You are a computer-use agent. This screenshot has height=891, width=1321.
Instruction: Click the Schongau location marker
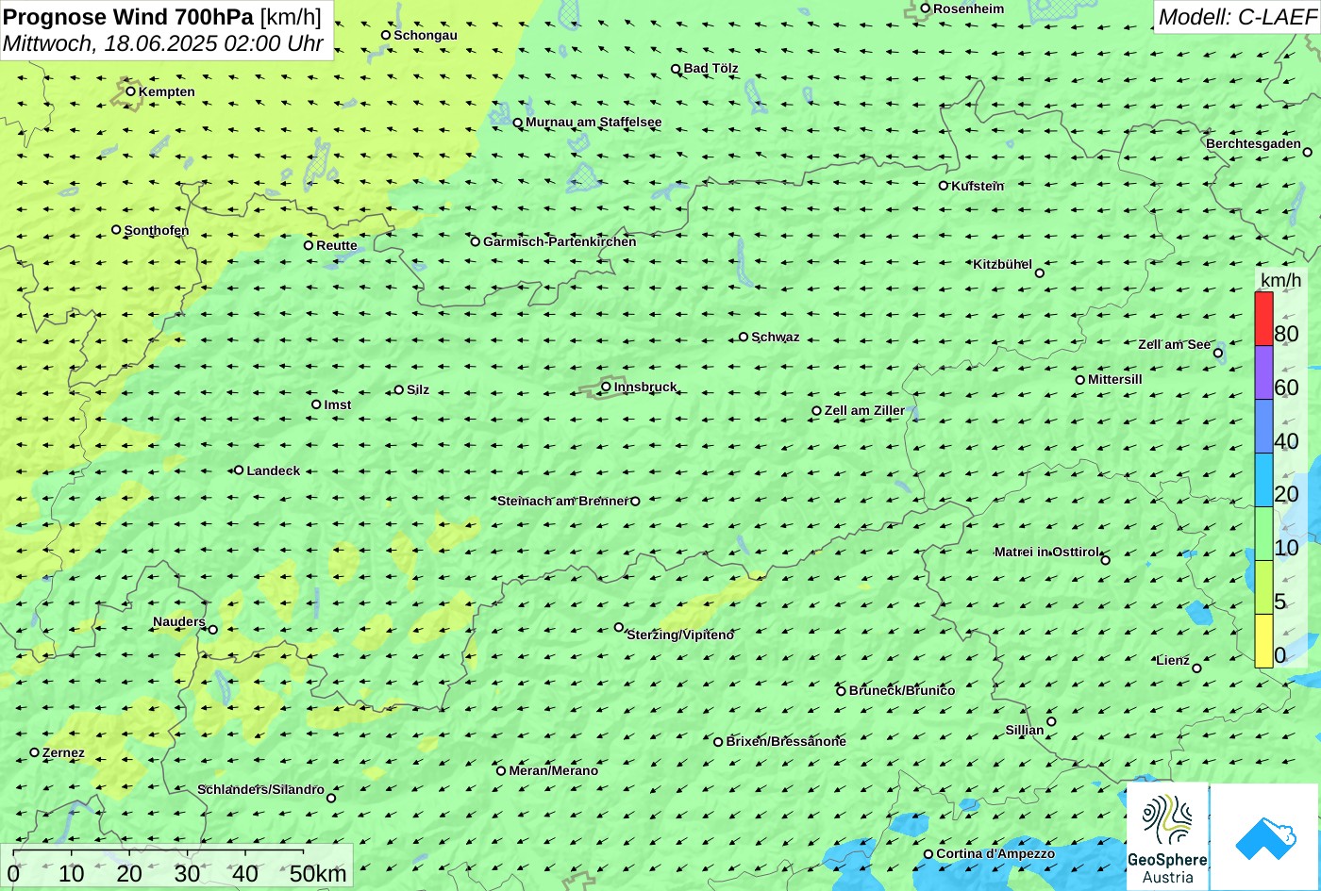click(386, 35)
